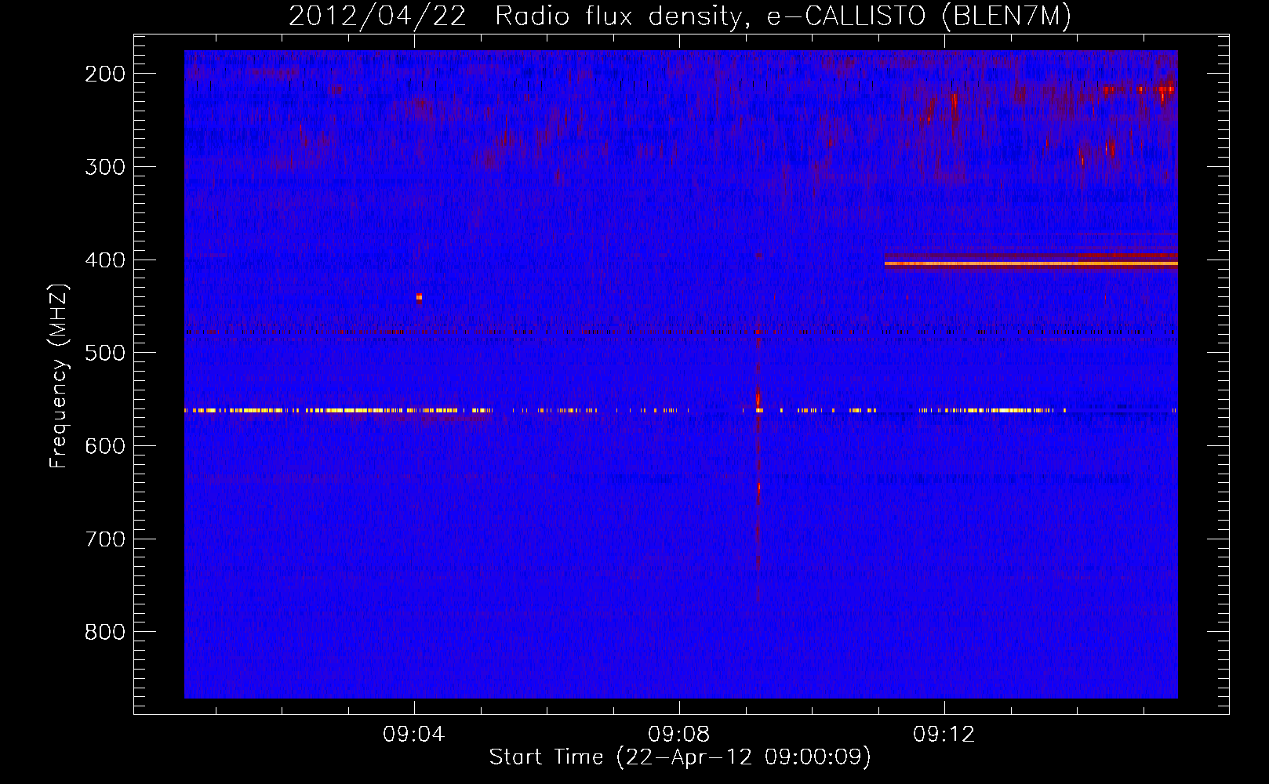Screen dimensions: 1269x784
Task: Click the 500 frequency tick label
Action: 105,353
